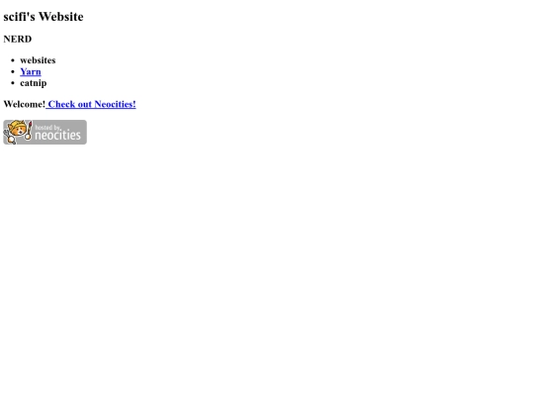Click the NERD subheading text
The width and height of the screenshot is (534, 401).
(x=18, y=39)
